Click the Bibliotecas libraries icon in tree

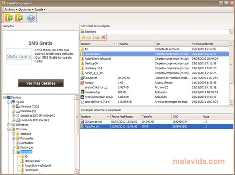point(13,125)
